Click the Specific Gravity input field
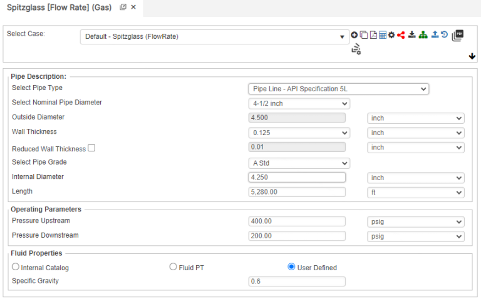This screenshot has height=304, width=481. pos(297,282)
